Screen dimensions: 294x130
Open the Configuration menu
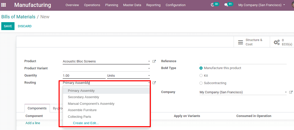(176, 5)
